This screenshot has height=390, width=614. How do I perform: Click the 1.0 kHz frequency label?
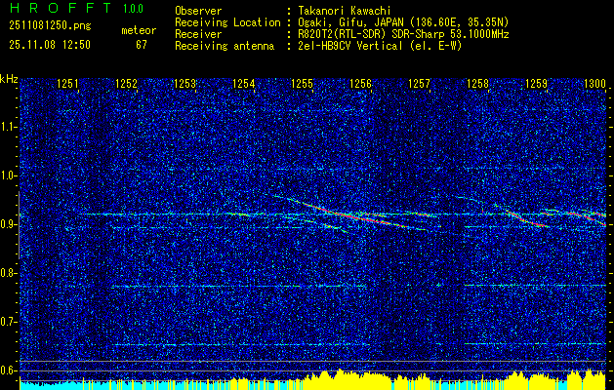[x=8, y=175]
